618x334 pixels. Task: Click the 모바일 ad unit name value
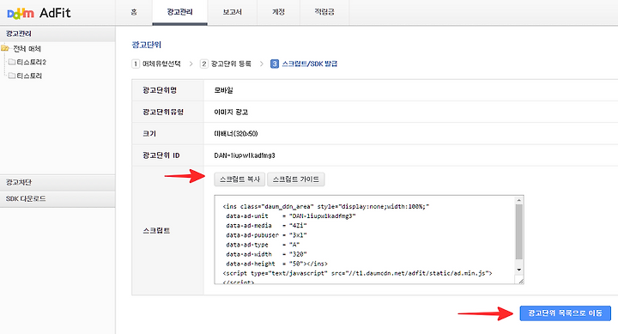[x=223, y=90]
